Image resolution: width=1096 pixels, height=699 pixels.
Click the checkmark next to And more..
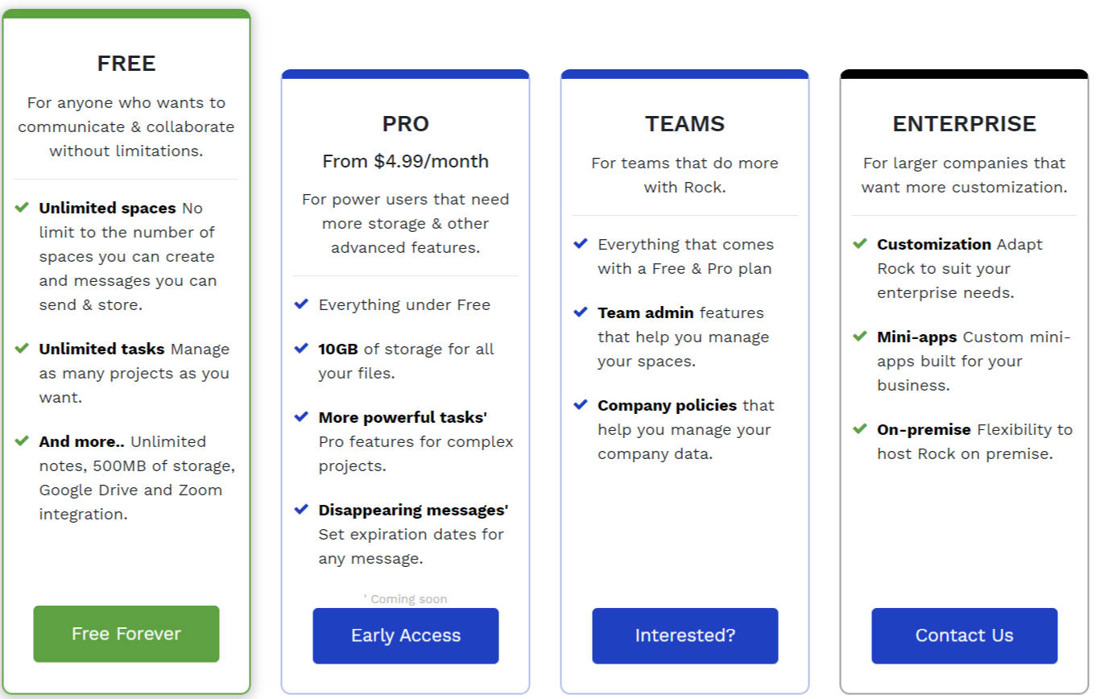click(x=23, y=441)
